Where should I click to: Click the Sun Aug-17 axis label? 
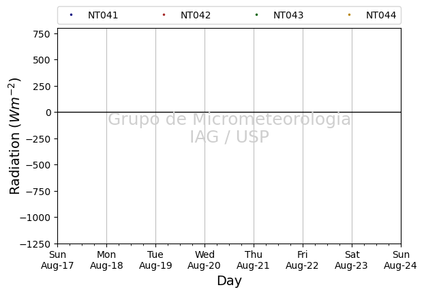(x=57, y=260)
